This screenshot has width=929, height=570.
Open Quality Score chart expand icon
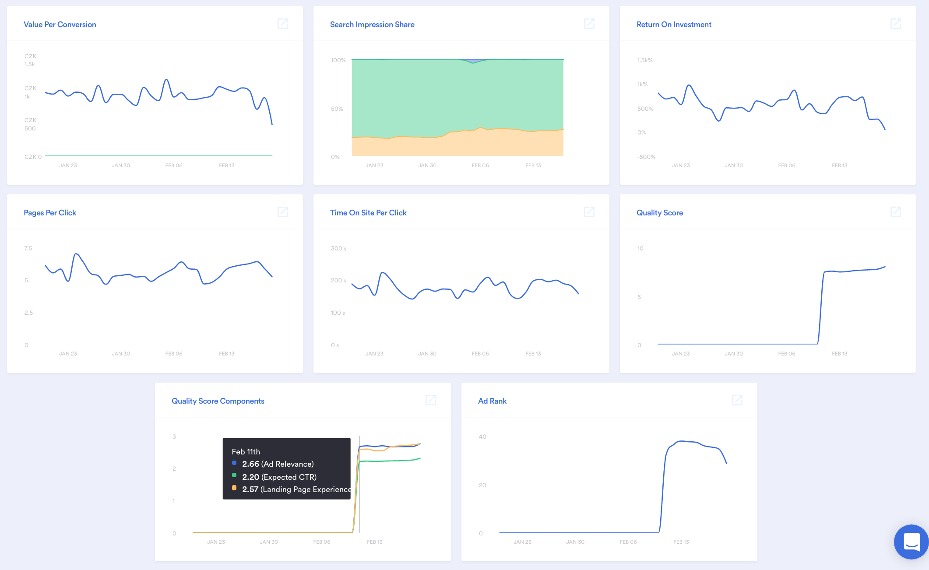coord(896,212)
